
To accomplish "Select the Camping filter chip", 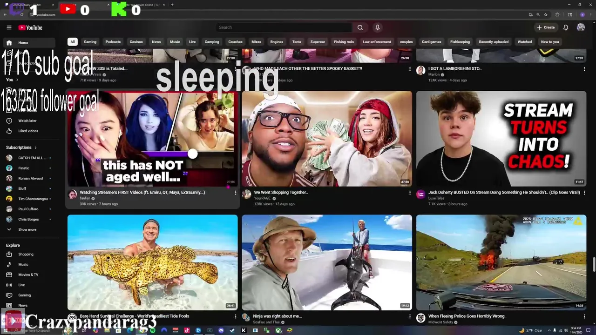I will coord(212,42).
